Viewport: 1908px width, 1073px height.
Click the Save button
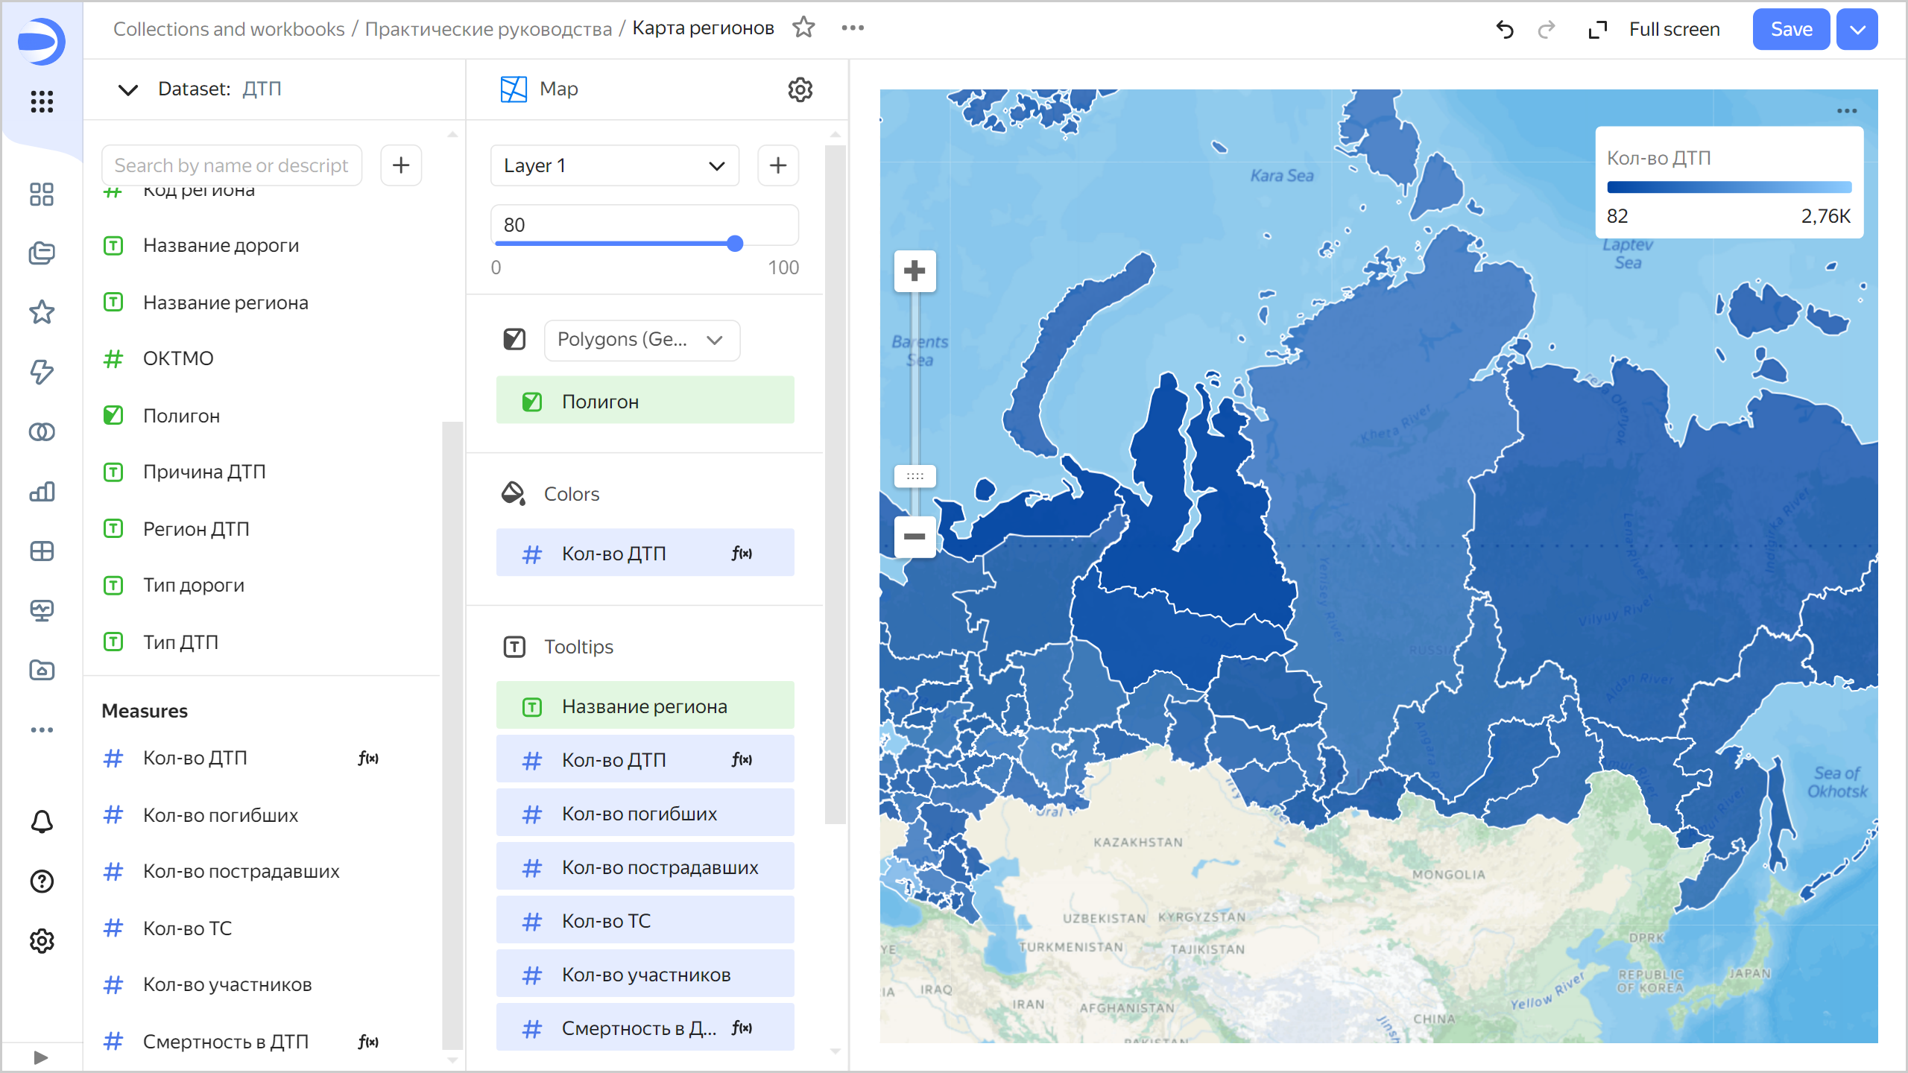(1790, 30)
